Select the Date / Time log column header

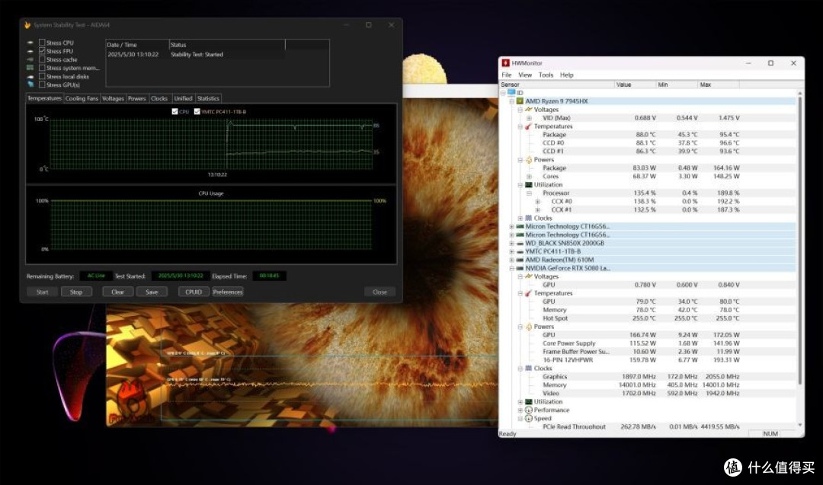[137, 45]
